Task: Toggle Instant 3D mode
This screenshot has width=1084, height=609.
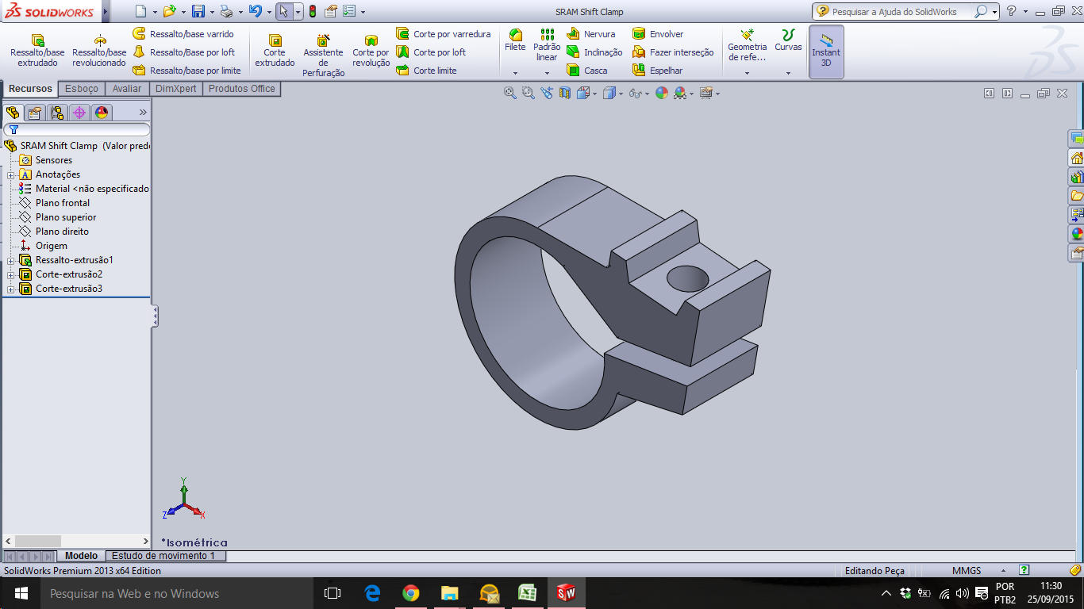Action: [826, 52]
